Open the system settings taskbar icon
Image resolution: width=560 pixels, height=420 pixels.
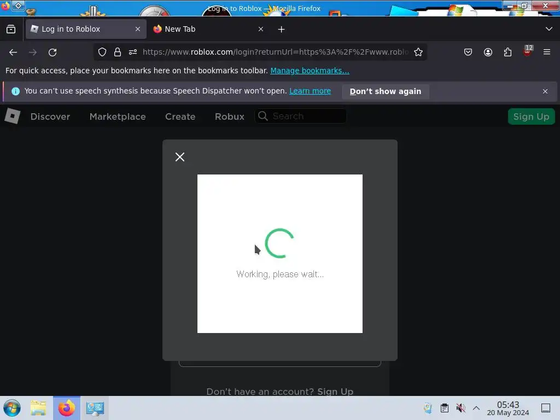point(95,408)
